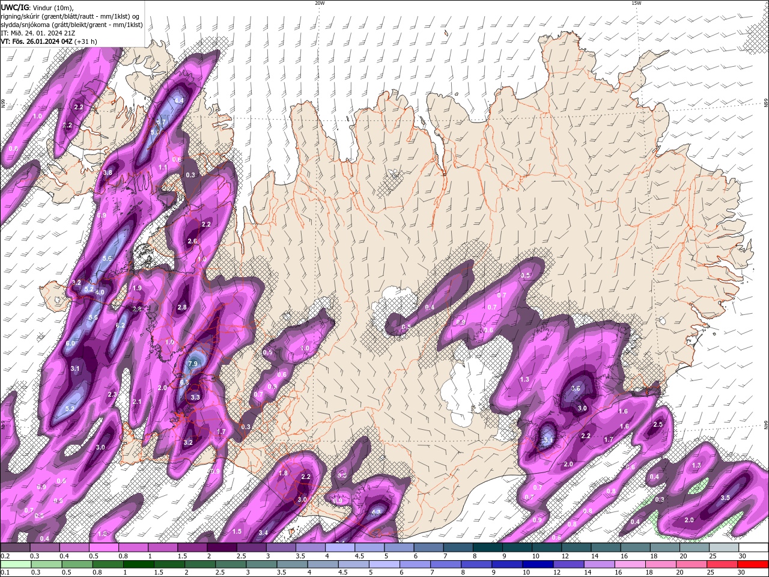Click the 'IT: Mið. 24. 01. 2024 21Z' line
769x577 pixels.
[x=38, y=33]
